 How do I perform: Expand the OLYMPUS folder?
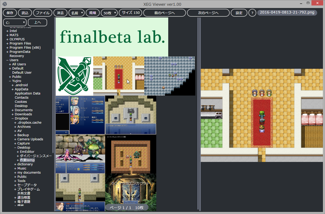(8, 39)
